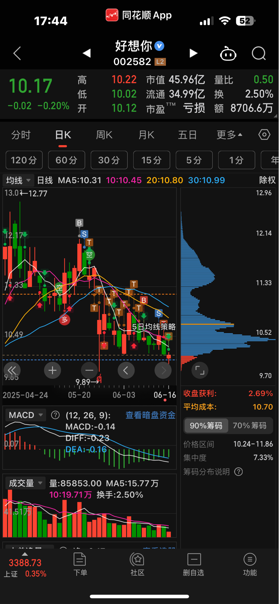Open 功能 functions icon
Viewport: 279px width, 604px height.
pos(250,564)
